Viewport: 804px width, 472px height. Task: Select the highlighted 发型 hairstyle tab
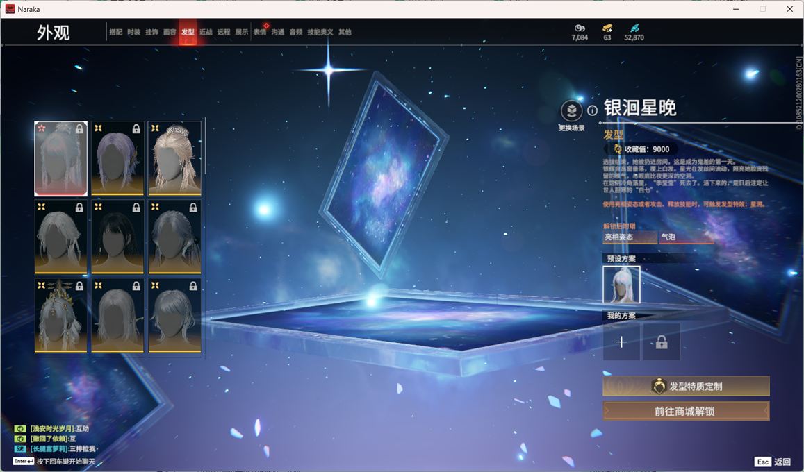pyautogui.click(x=188, y=32)
